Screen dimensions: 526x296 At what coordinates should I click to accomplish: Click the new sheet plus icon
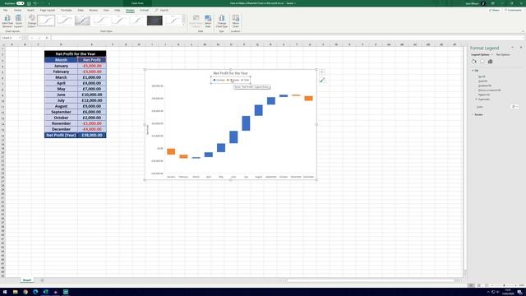[x=42, y=280]
